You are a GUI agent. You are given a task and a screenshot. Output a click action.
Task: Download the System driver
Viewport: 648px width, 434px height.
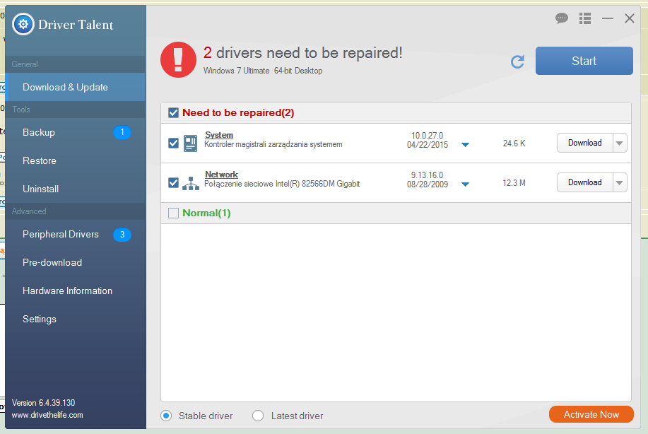tap(585, 143)
